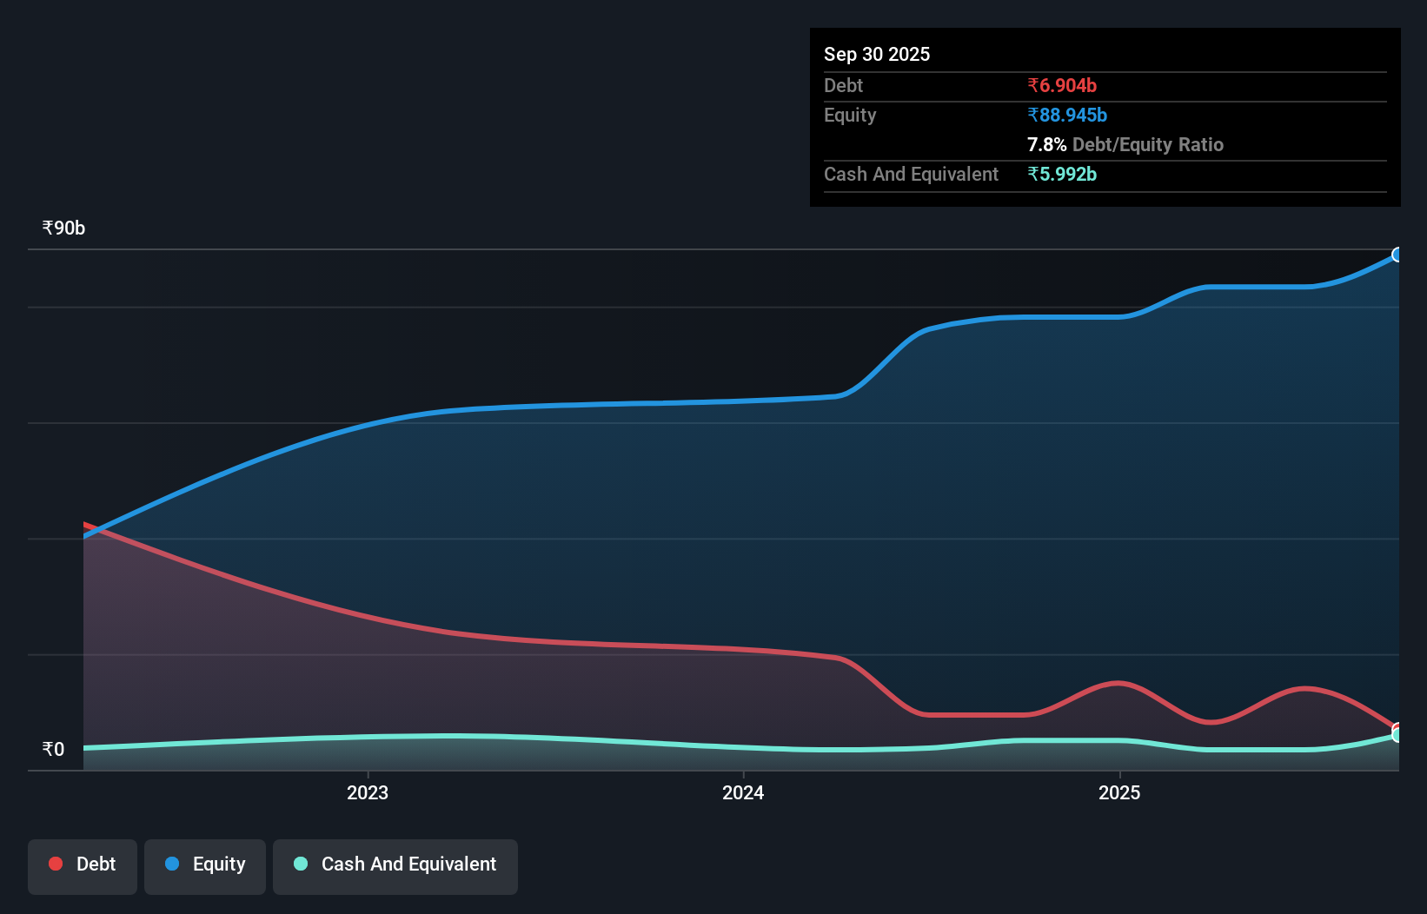Select the 2024 axis label
The width and height of the screenshot is (1427, 914).
click(x=743, y=792)
